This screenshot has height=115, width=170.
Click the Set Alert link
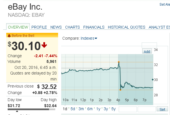pos(165,5)
